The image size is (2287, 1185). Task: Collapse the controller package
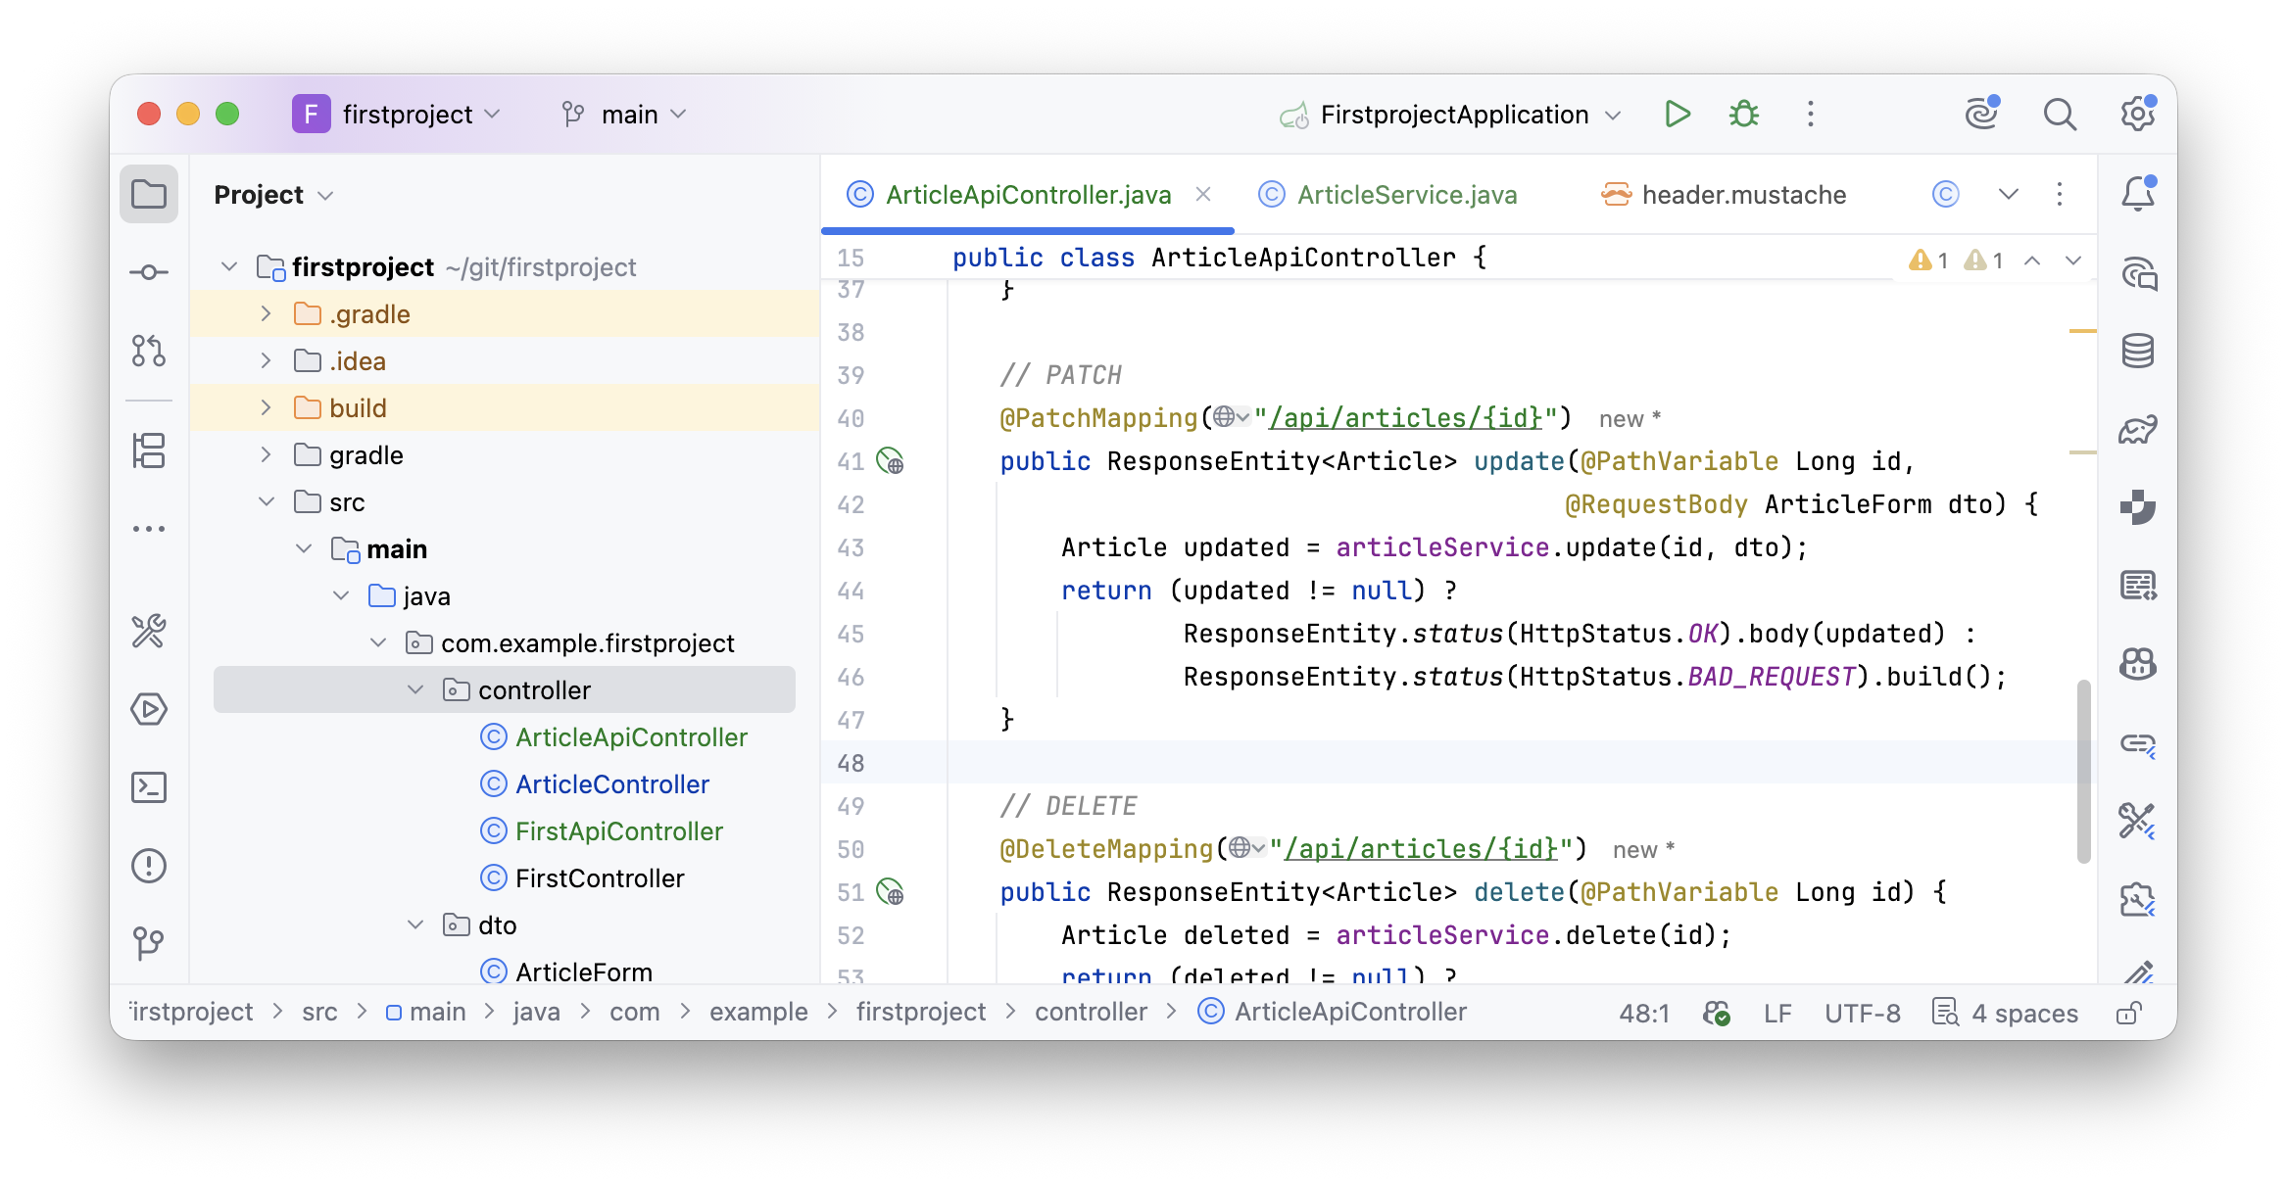(x=415, y=690)
